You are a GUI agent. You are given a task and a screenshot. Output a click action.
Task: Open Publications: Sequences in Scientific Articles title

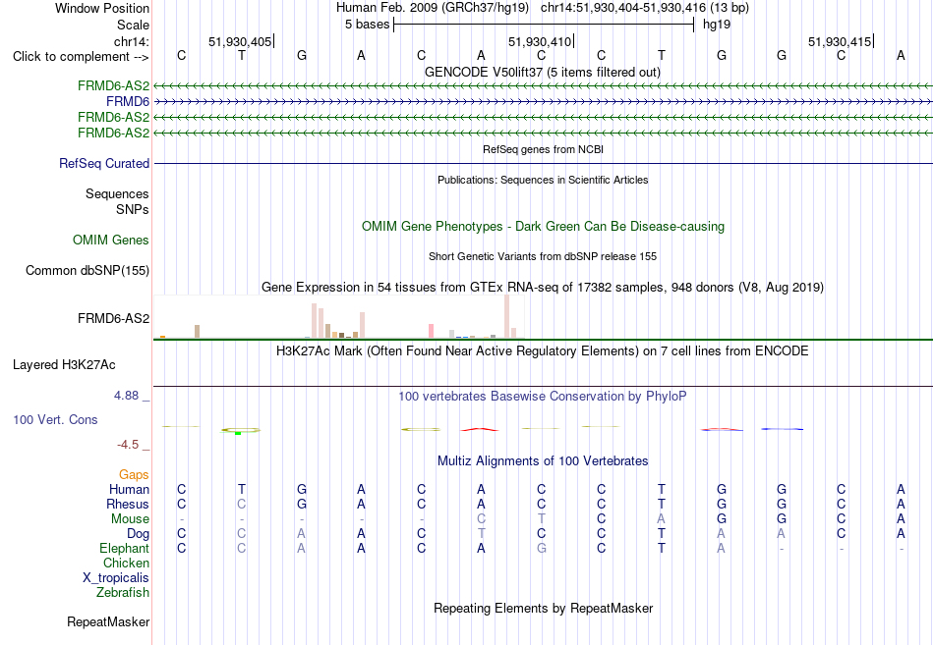543,180
